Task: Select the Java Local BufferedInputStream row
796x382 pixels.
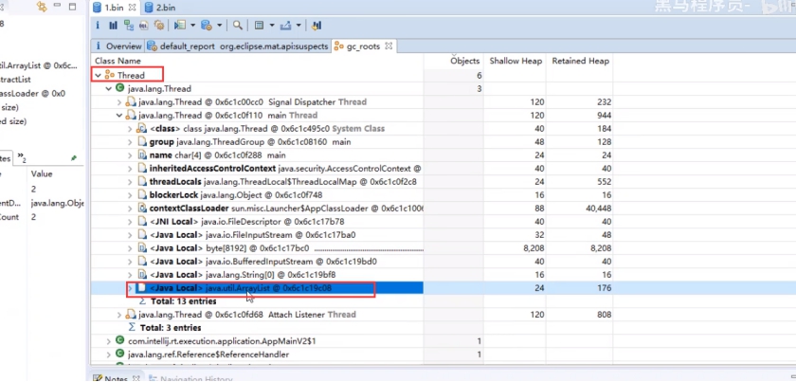Action: click(263, 261)
